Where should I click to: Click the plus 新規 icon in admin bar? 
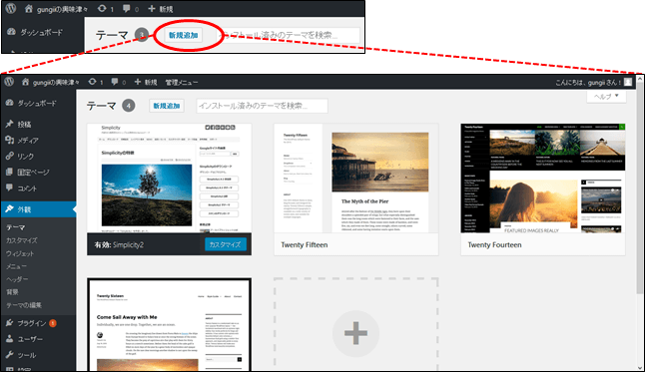pyautogui.click(x=138, y=82)
